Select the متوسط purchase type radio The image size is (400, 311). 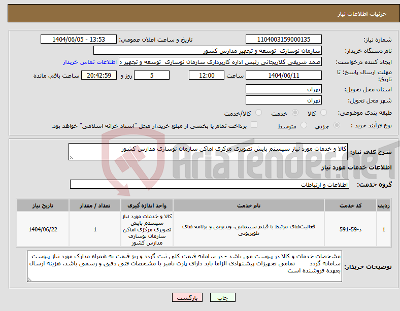(304, 125)
